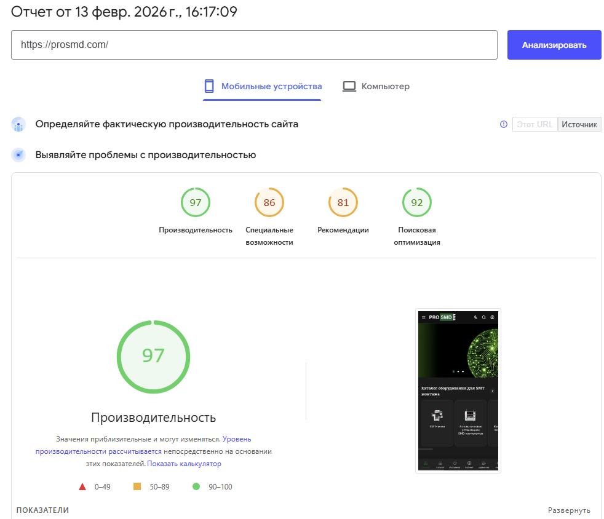Select the mobile device icon above Мобильные устройства
Screen dimensions: 604x519
tap(210, 84)
